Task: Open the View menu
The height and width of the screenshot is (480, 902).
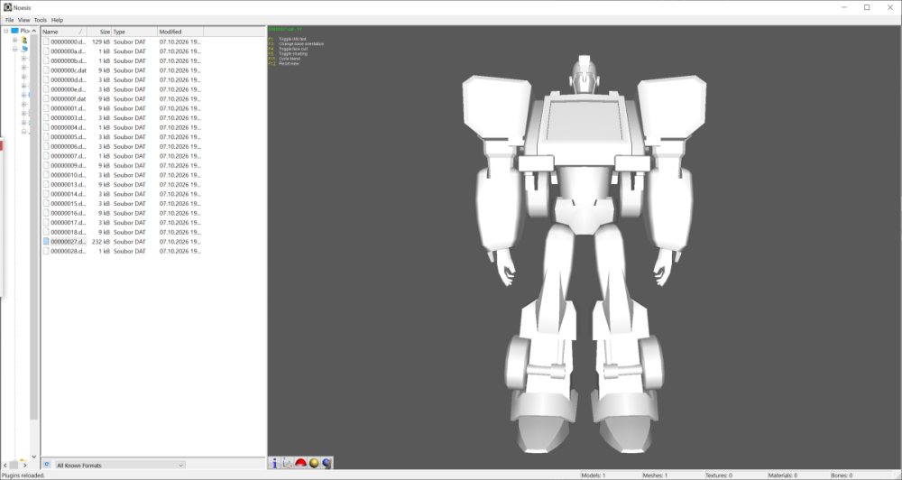Action: point(23,20)
